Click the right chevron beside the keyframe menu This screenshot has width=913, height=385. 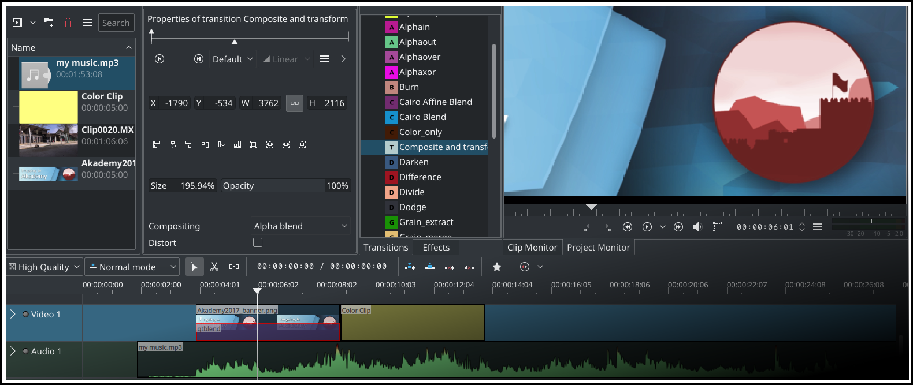pos(343,59)
